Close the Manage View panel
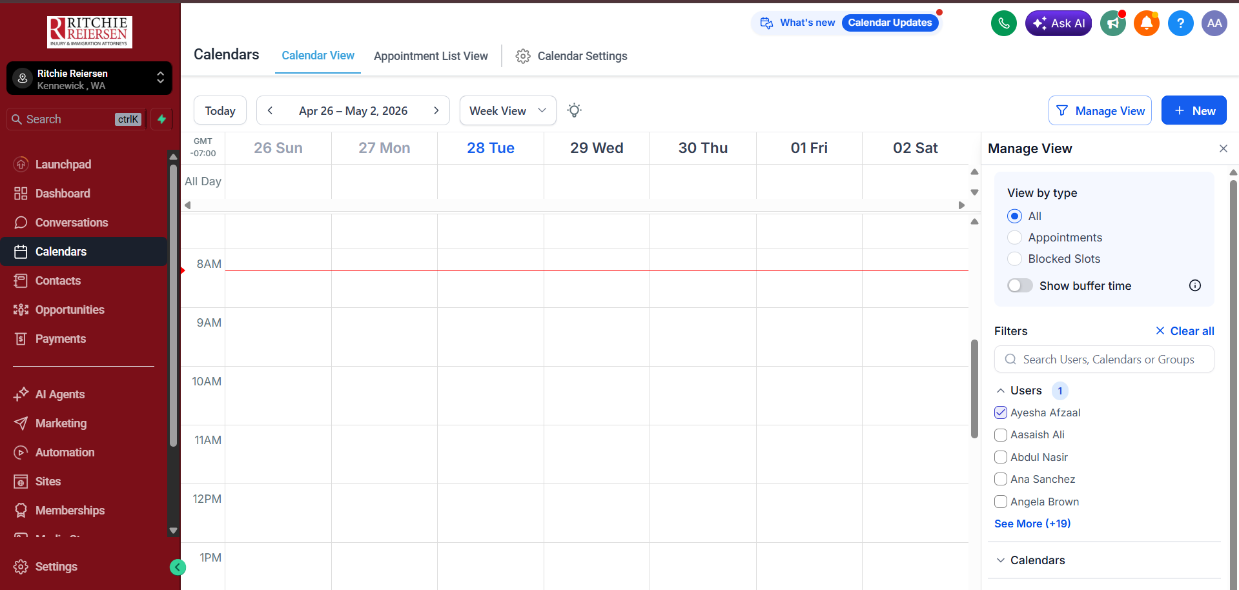This screenshot has height=590, width=1239. coord(1223,148)
